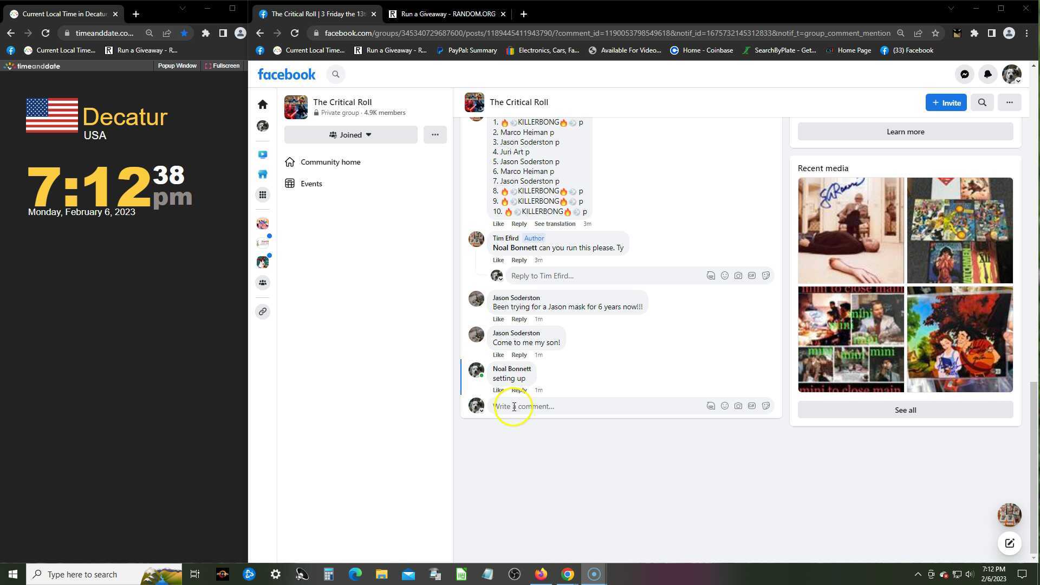
Task: Search within The Critical Roll group
Action: (x=981, y=102)
